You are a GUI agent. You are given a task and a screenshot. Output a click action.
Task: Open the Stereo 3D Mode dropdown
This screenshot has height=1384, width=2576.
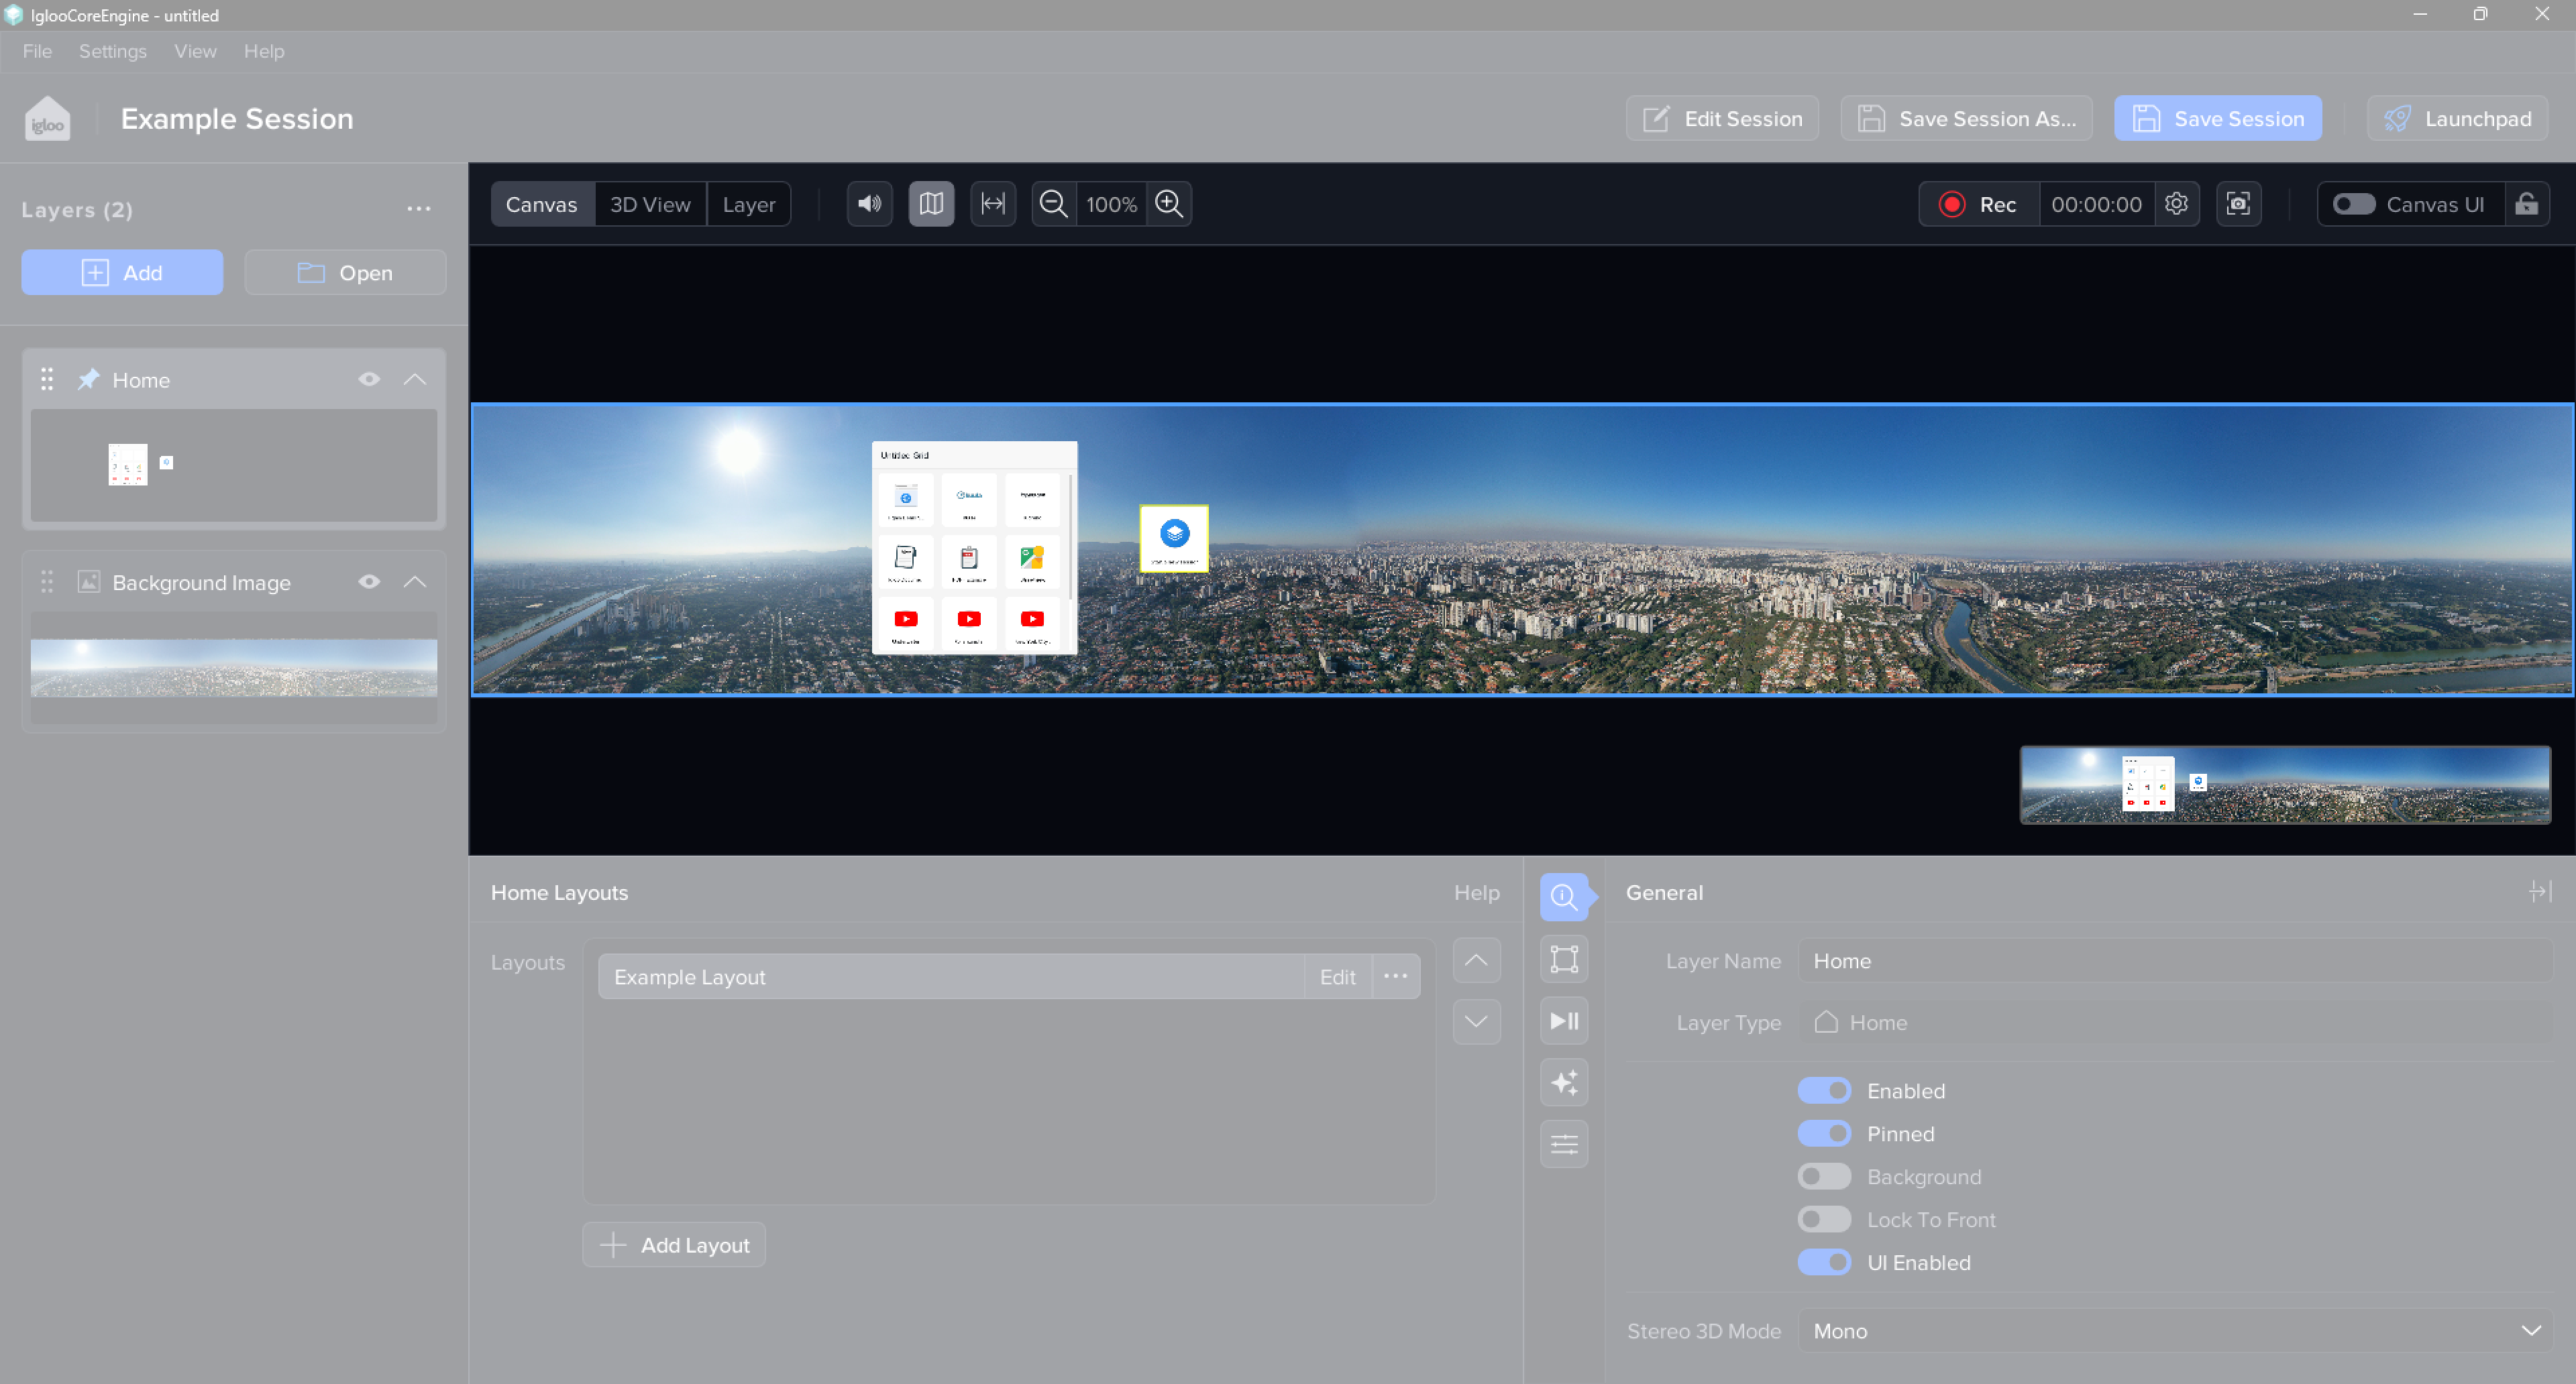2175,1330
